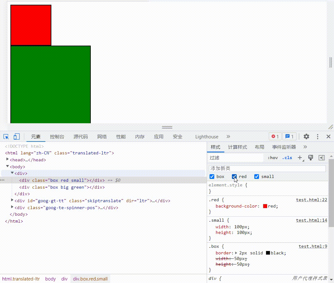
Task: Open the 性能 tab
Action: pyautogui.click(x=121, y=136)
